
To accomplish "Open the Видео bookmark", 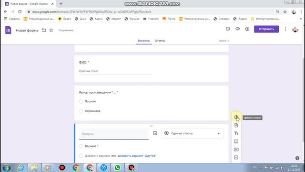I will click(65, 19).
